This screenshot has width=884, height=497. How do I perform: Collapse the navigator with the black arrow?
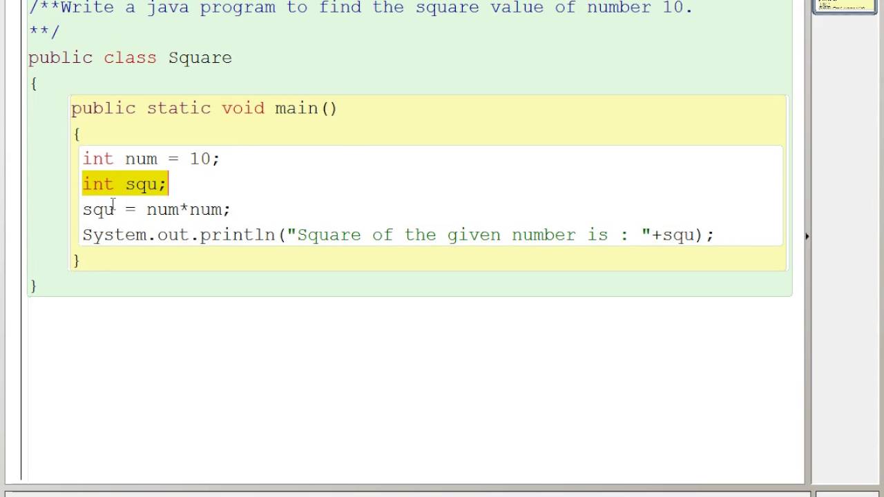[807, 236]
